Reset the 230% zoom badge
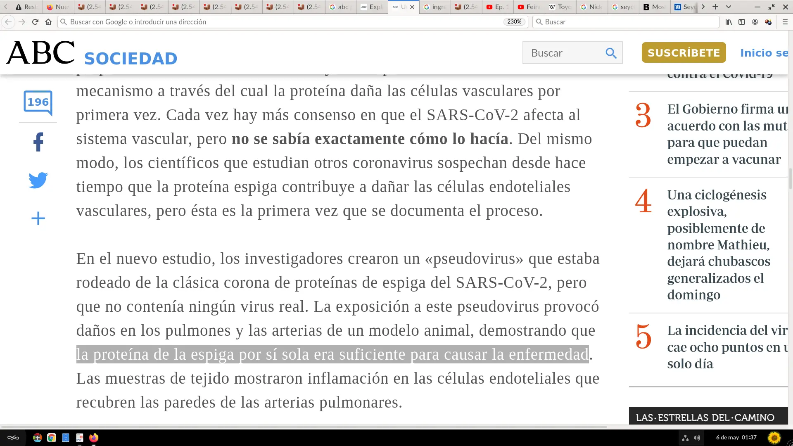This screenshot has height=446, width=793. [x=514, y=22]
